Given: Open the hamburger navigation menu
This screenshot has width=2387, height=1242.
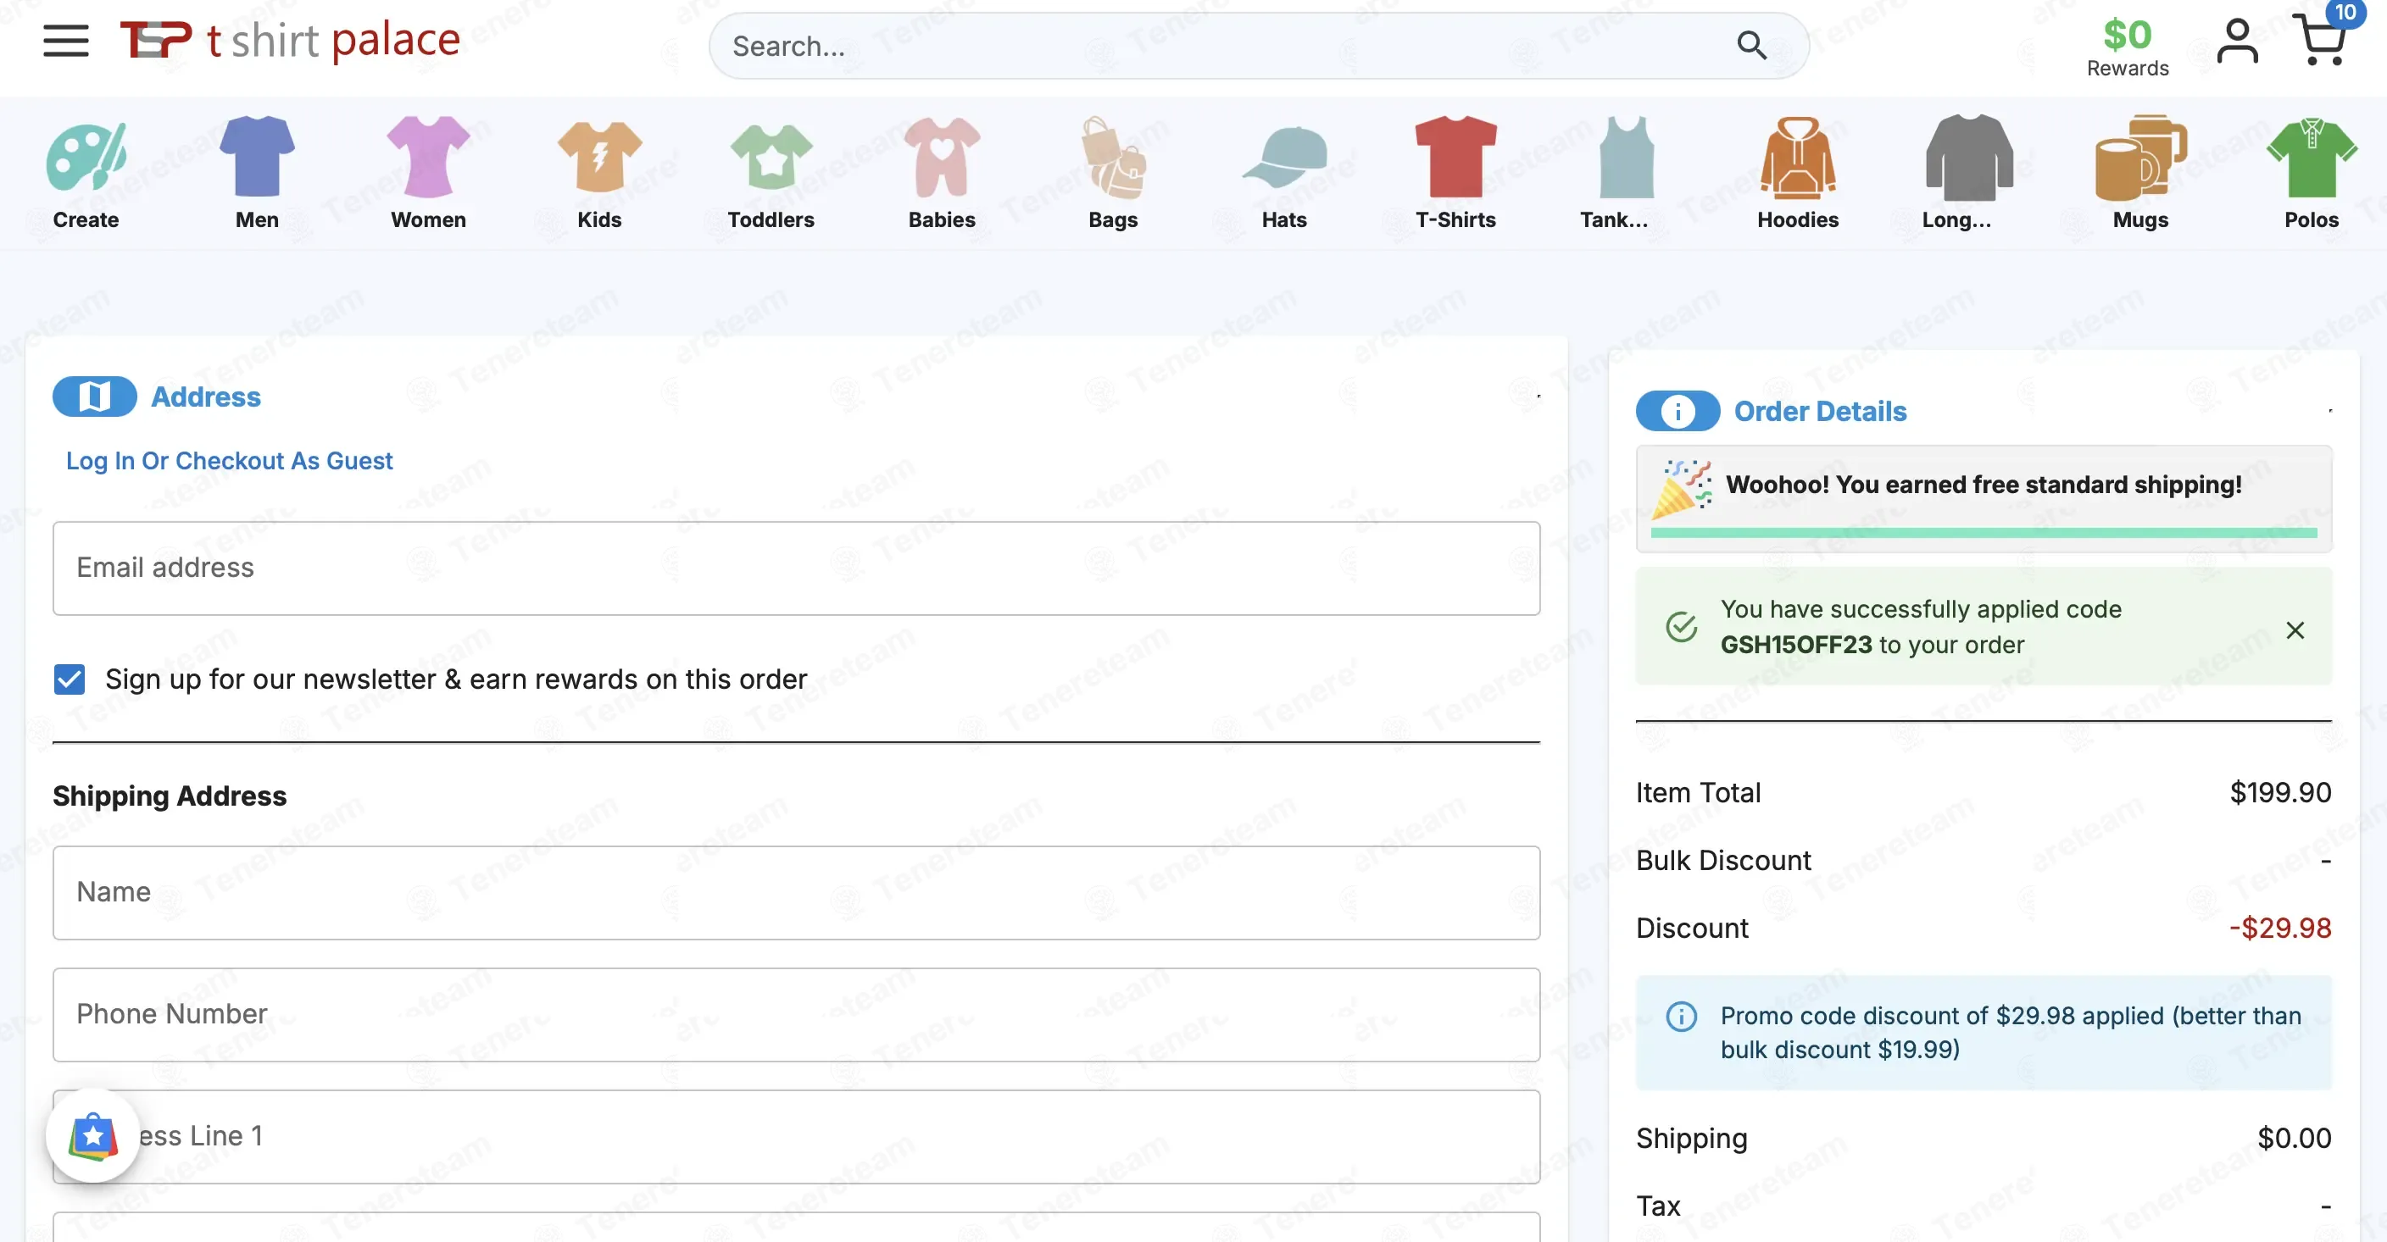Looking at the screenshot, I should tap(66, 41).
